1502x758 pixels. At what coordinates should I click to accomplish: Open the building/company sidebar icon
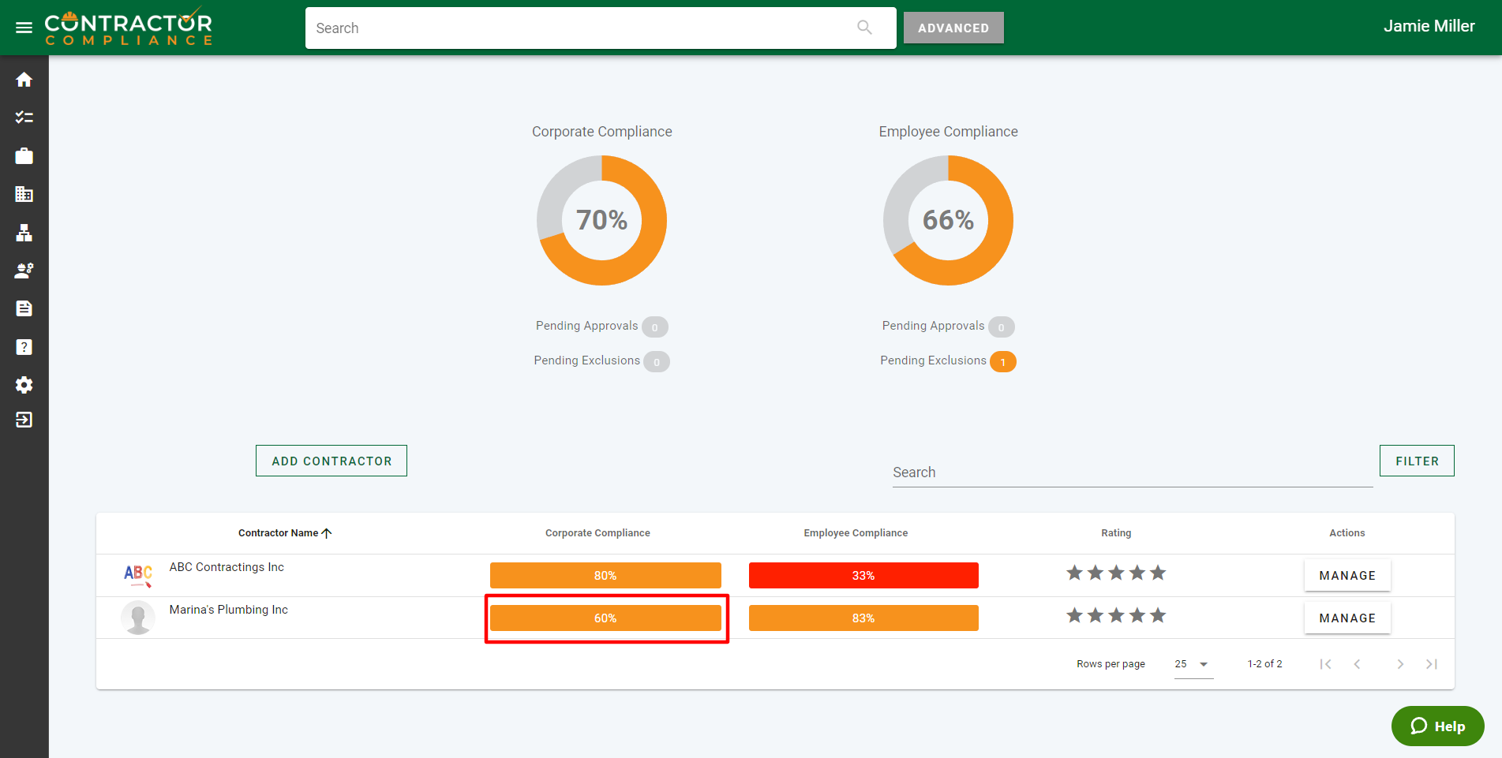[24, 194]
